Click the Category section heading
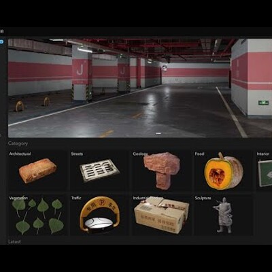The image size is (272, 272). [18, 143]
